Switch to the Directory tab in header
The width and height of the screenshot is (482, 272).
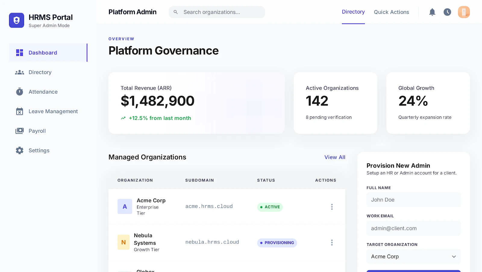(x=353, y=12)
